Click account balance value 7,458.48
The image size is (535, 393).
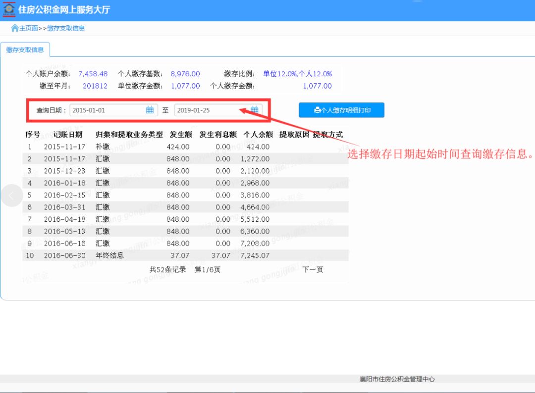[93, 74]
